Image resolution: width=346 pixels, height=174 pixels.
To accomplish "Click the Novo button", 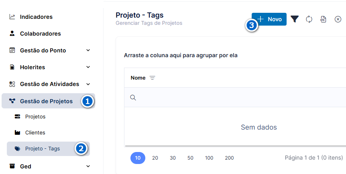I will point(269,19).
